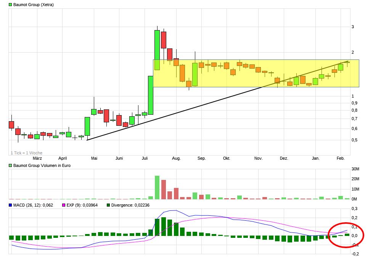Screen dimensions: 373x263
Task: Click the 'März' month label
Action: pyautogui.click(x=37, y=158)
